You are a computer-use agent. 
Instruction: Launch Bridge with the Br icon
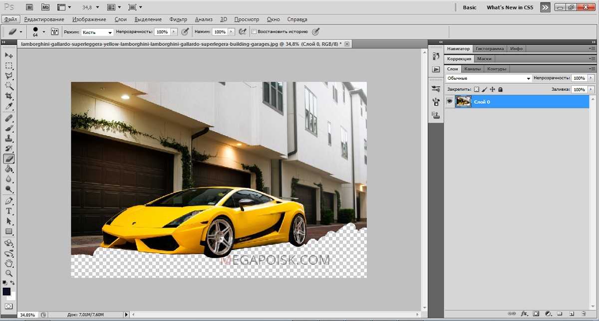(29, 7)
